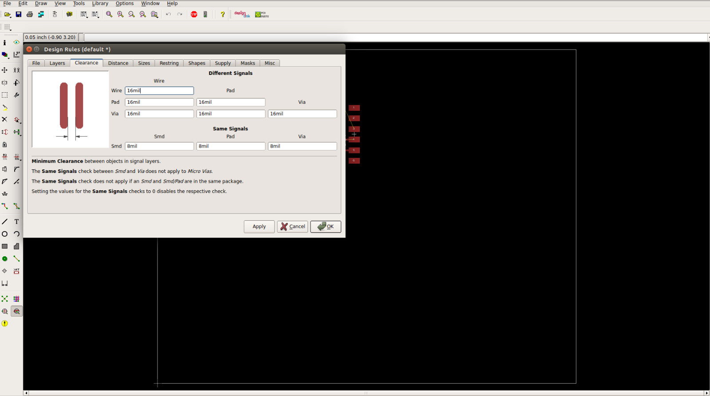The width and height of the screenshot is (710, 396).
Task: Select the Delete X tool
Action: click(x=4, y=119)
